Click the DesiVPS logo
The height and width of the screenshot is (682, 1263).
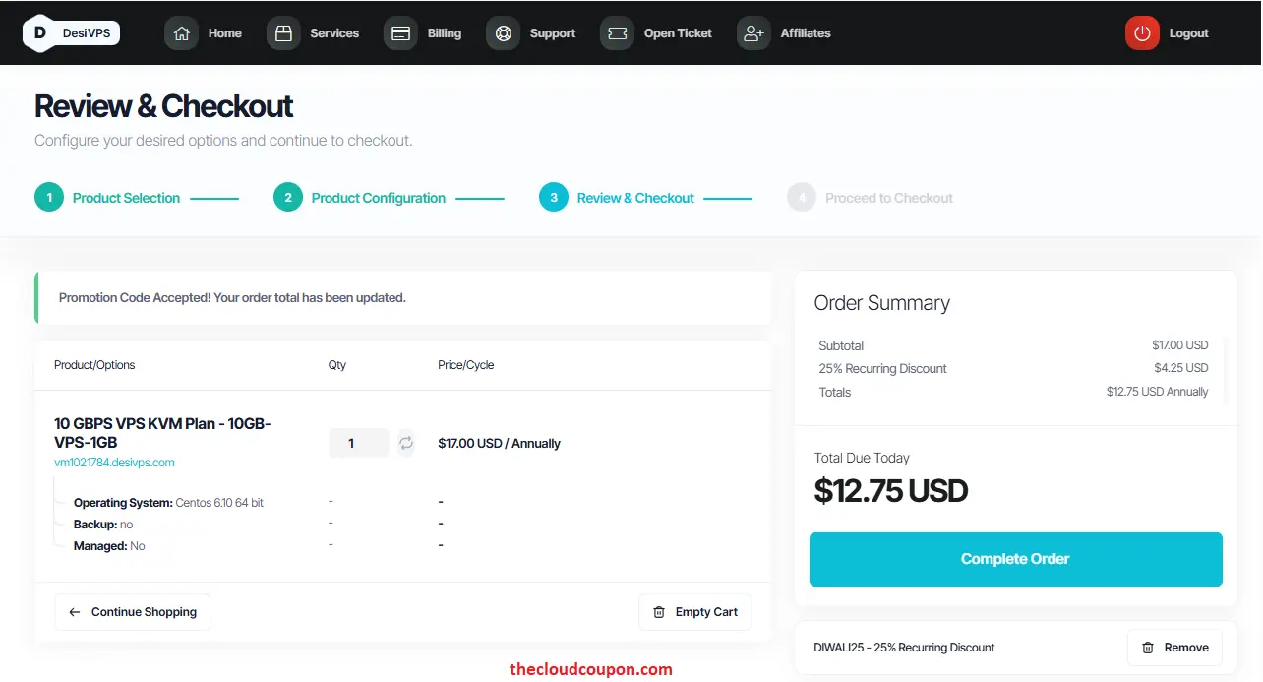[71, 32]
